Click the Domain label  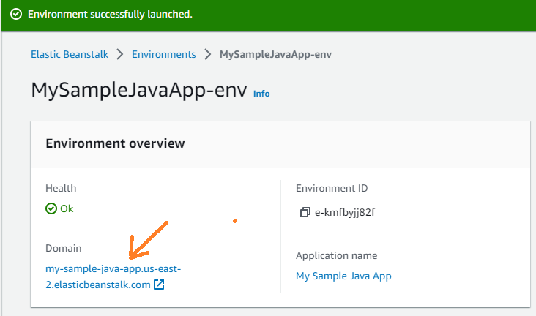(x=64, y=248)
